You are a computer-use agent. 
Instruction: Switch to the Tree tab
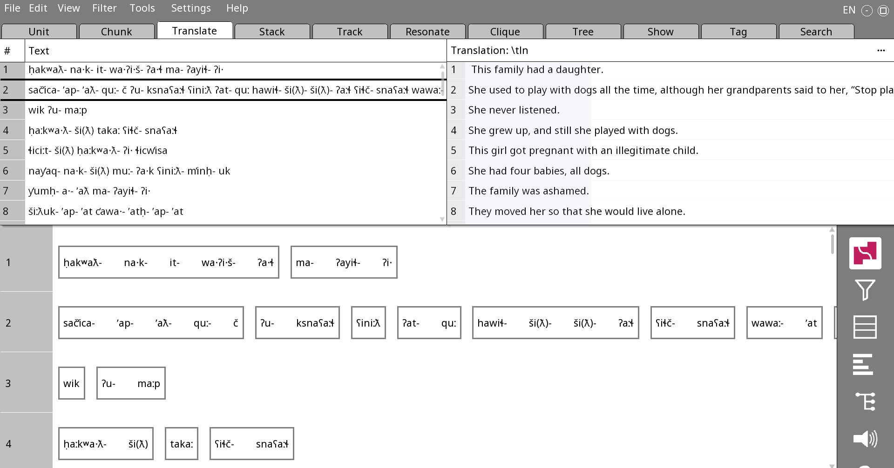point(583,32)
